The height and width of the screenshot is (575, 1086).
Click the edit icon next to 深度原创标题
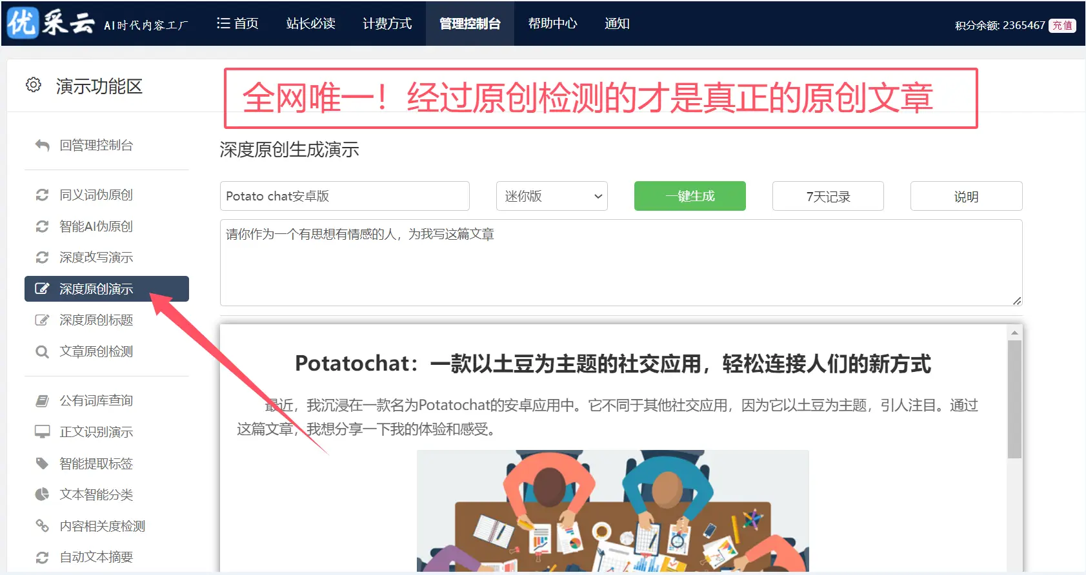click(42, 320)
